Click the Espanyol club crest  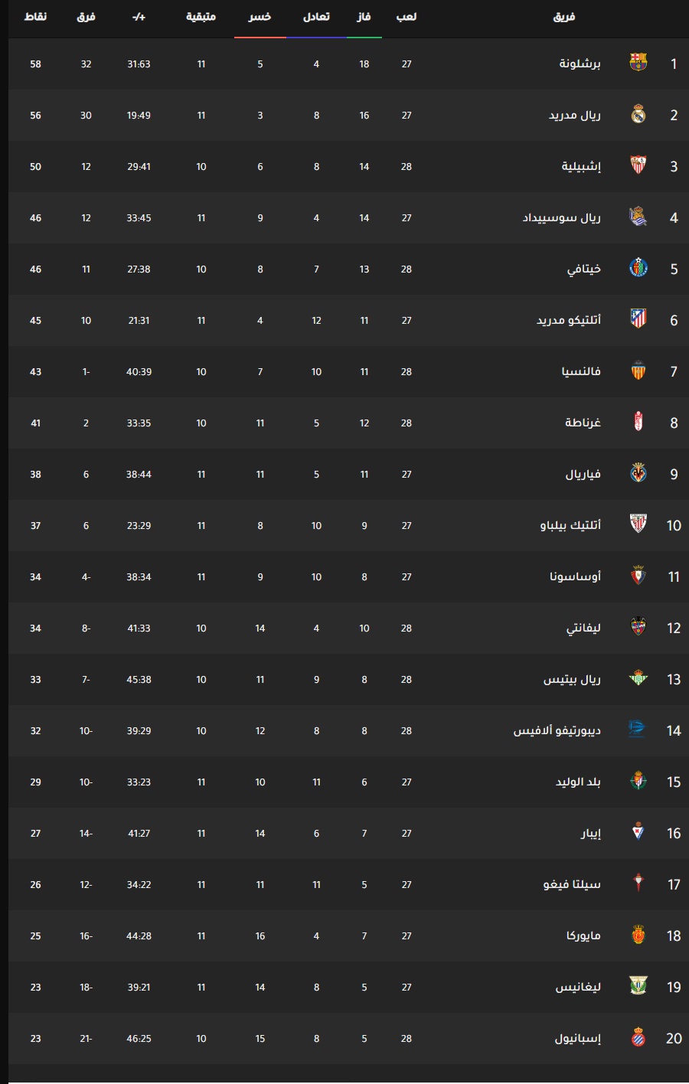(638, 1038)
